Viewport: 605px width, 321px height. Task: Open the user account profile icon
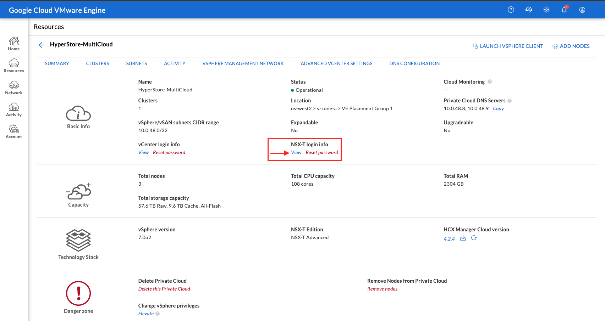pyautogui.click(x=582, y=10)
